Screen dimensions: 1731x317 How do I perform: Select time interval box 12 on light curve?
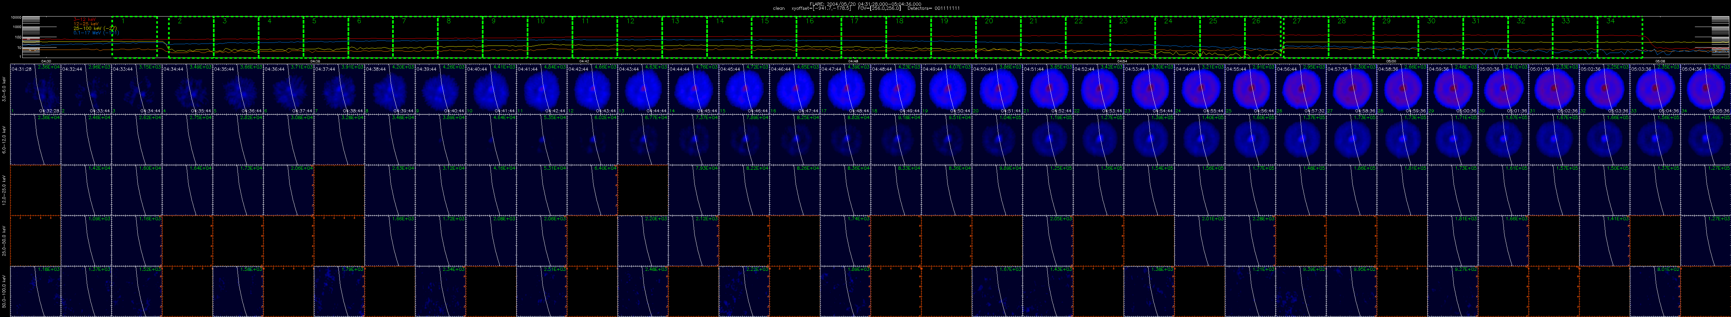click(x=640, y=37)
